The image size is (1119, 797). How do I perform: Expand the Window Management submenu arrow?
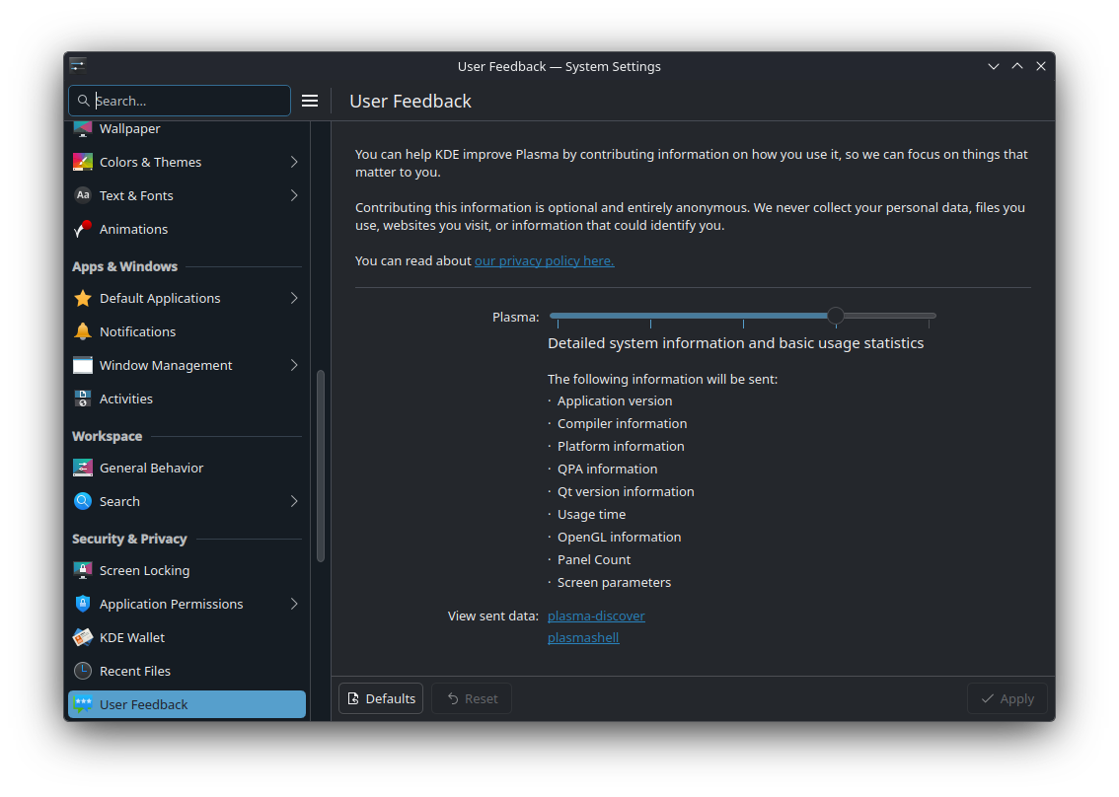[294, 365]
